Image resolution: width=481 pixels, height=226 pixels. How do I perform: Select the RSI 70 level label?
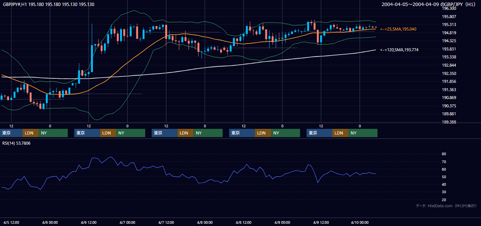pos(444,162)
